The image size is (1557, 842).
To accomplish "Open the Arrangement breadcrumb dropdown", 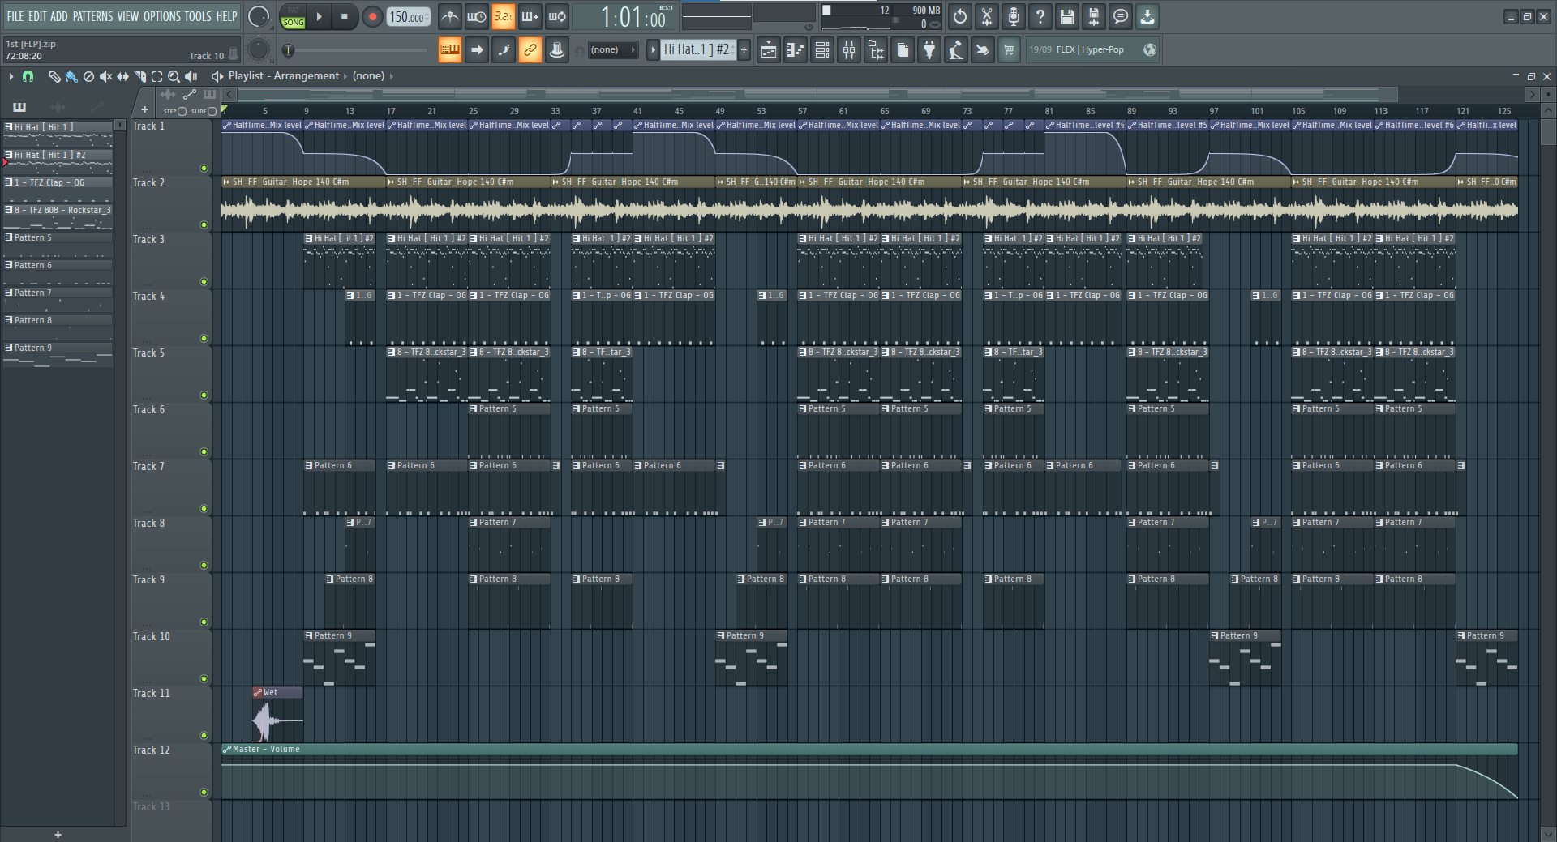I will 307,76.
